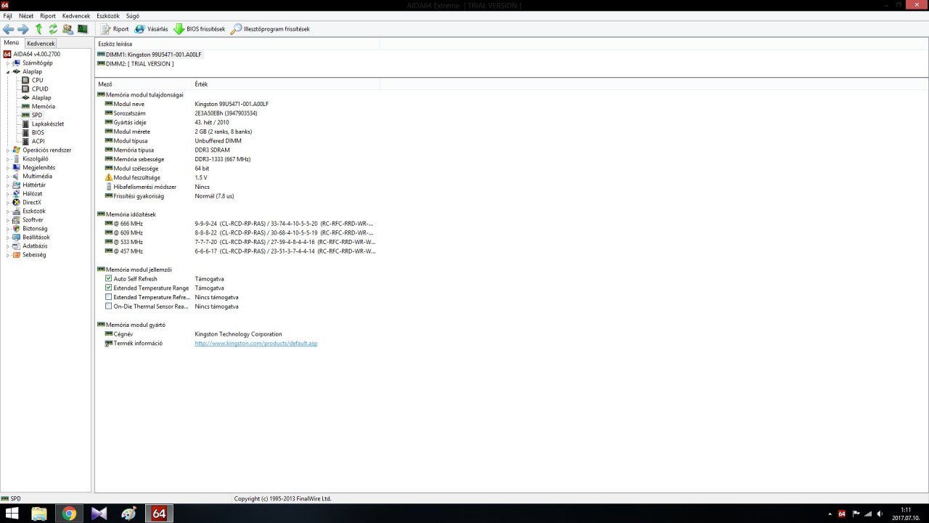Click the Mező column header

click(x=144, y=84)
